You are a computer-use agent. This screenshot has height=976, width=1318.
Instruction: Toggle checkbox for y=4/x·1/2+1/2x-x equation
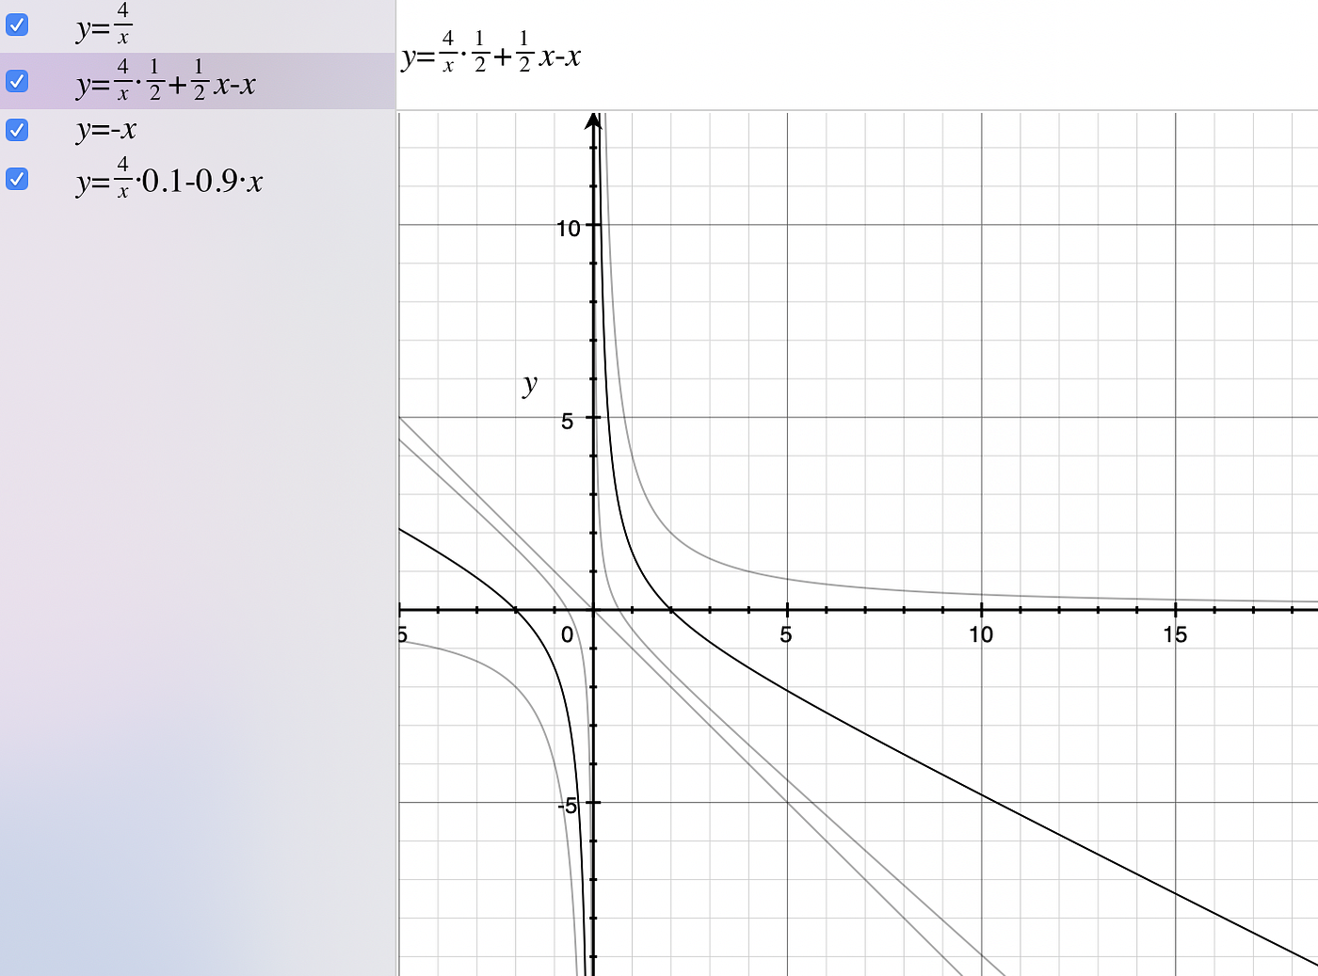[17, 82]
